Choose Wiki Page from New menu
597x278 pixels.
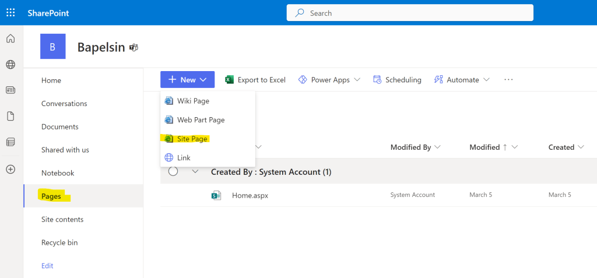pos(193,101)
